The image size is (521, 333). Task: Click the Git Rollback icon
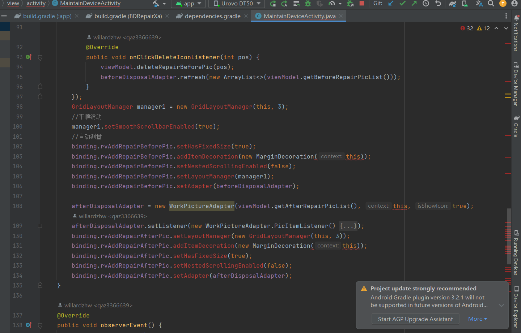438,3
